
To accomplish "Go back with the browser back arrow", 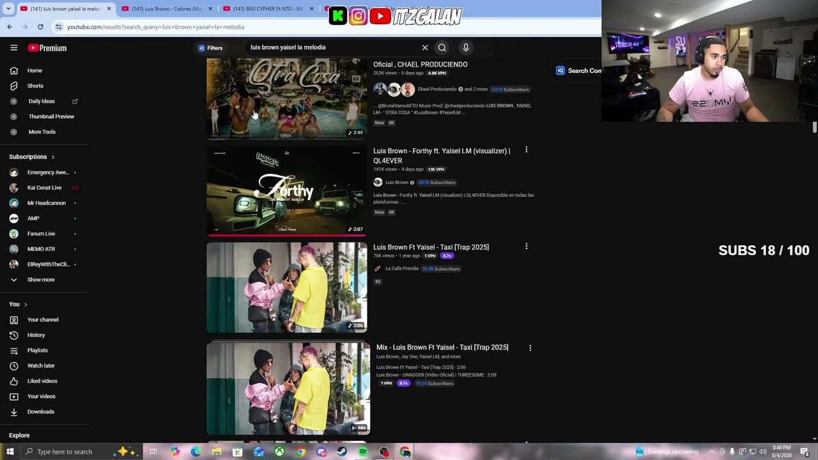I will 10,27.
